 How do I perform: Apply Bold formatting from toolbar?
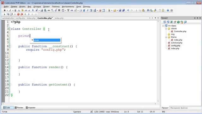(5, 10)
